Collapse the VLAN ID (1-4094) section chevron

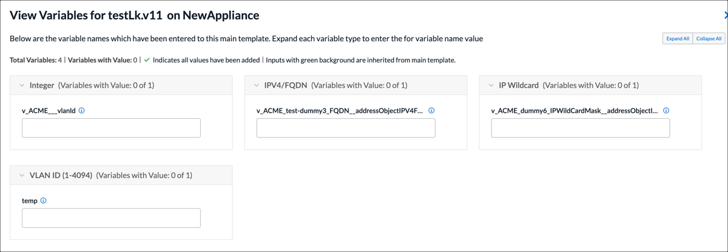click(22, 175)
